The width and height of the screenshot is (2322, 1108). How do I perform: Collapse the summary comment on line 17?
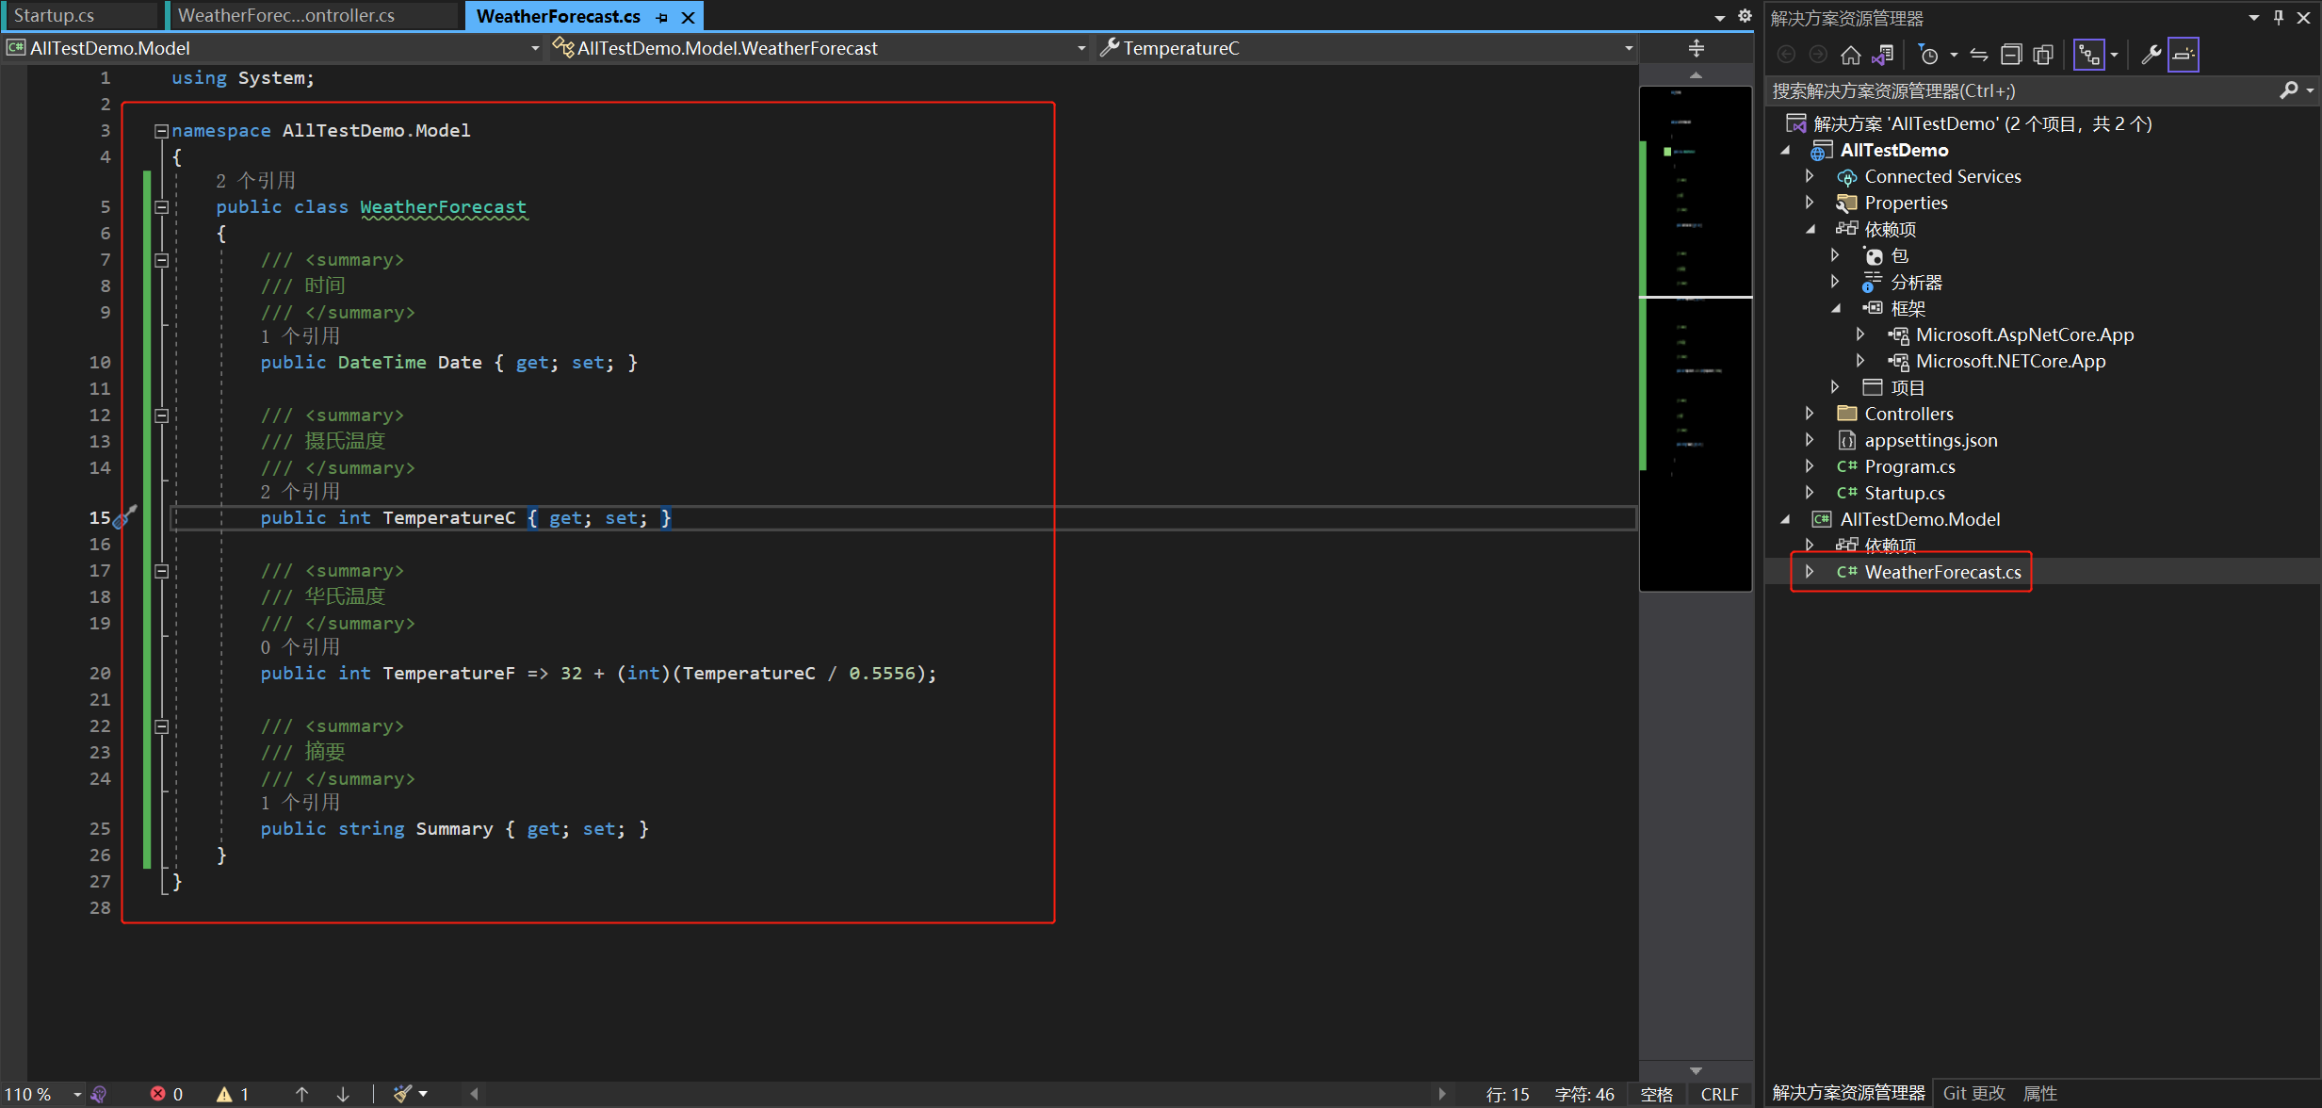coord(161,571)
